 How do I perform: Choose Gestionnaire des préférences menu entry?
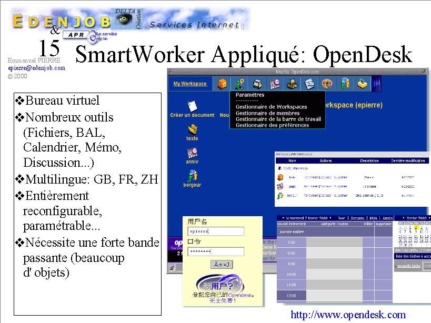tap(272, 125)
